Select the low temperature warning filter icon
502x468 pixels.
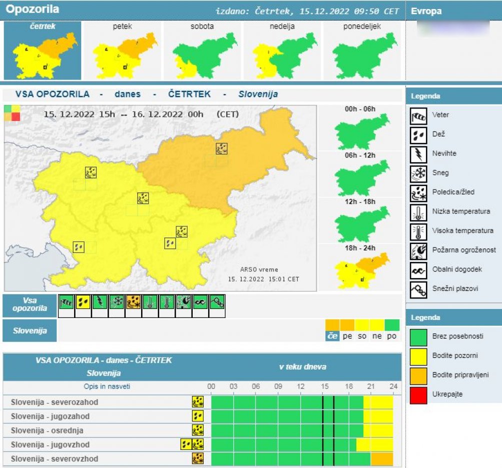click(x=150, y=302)
